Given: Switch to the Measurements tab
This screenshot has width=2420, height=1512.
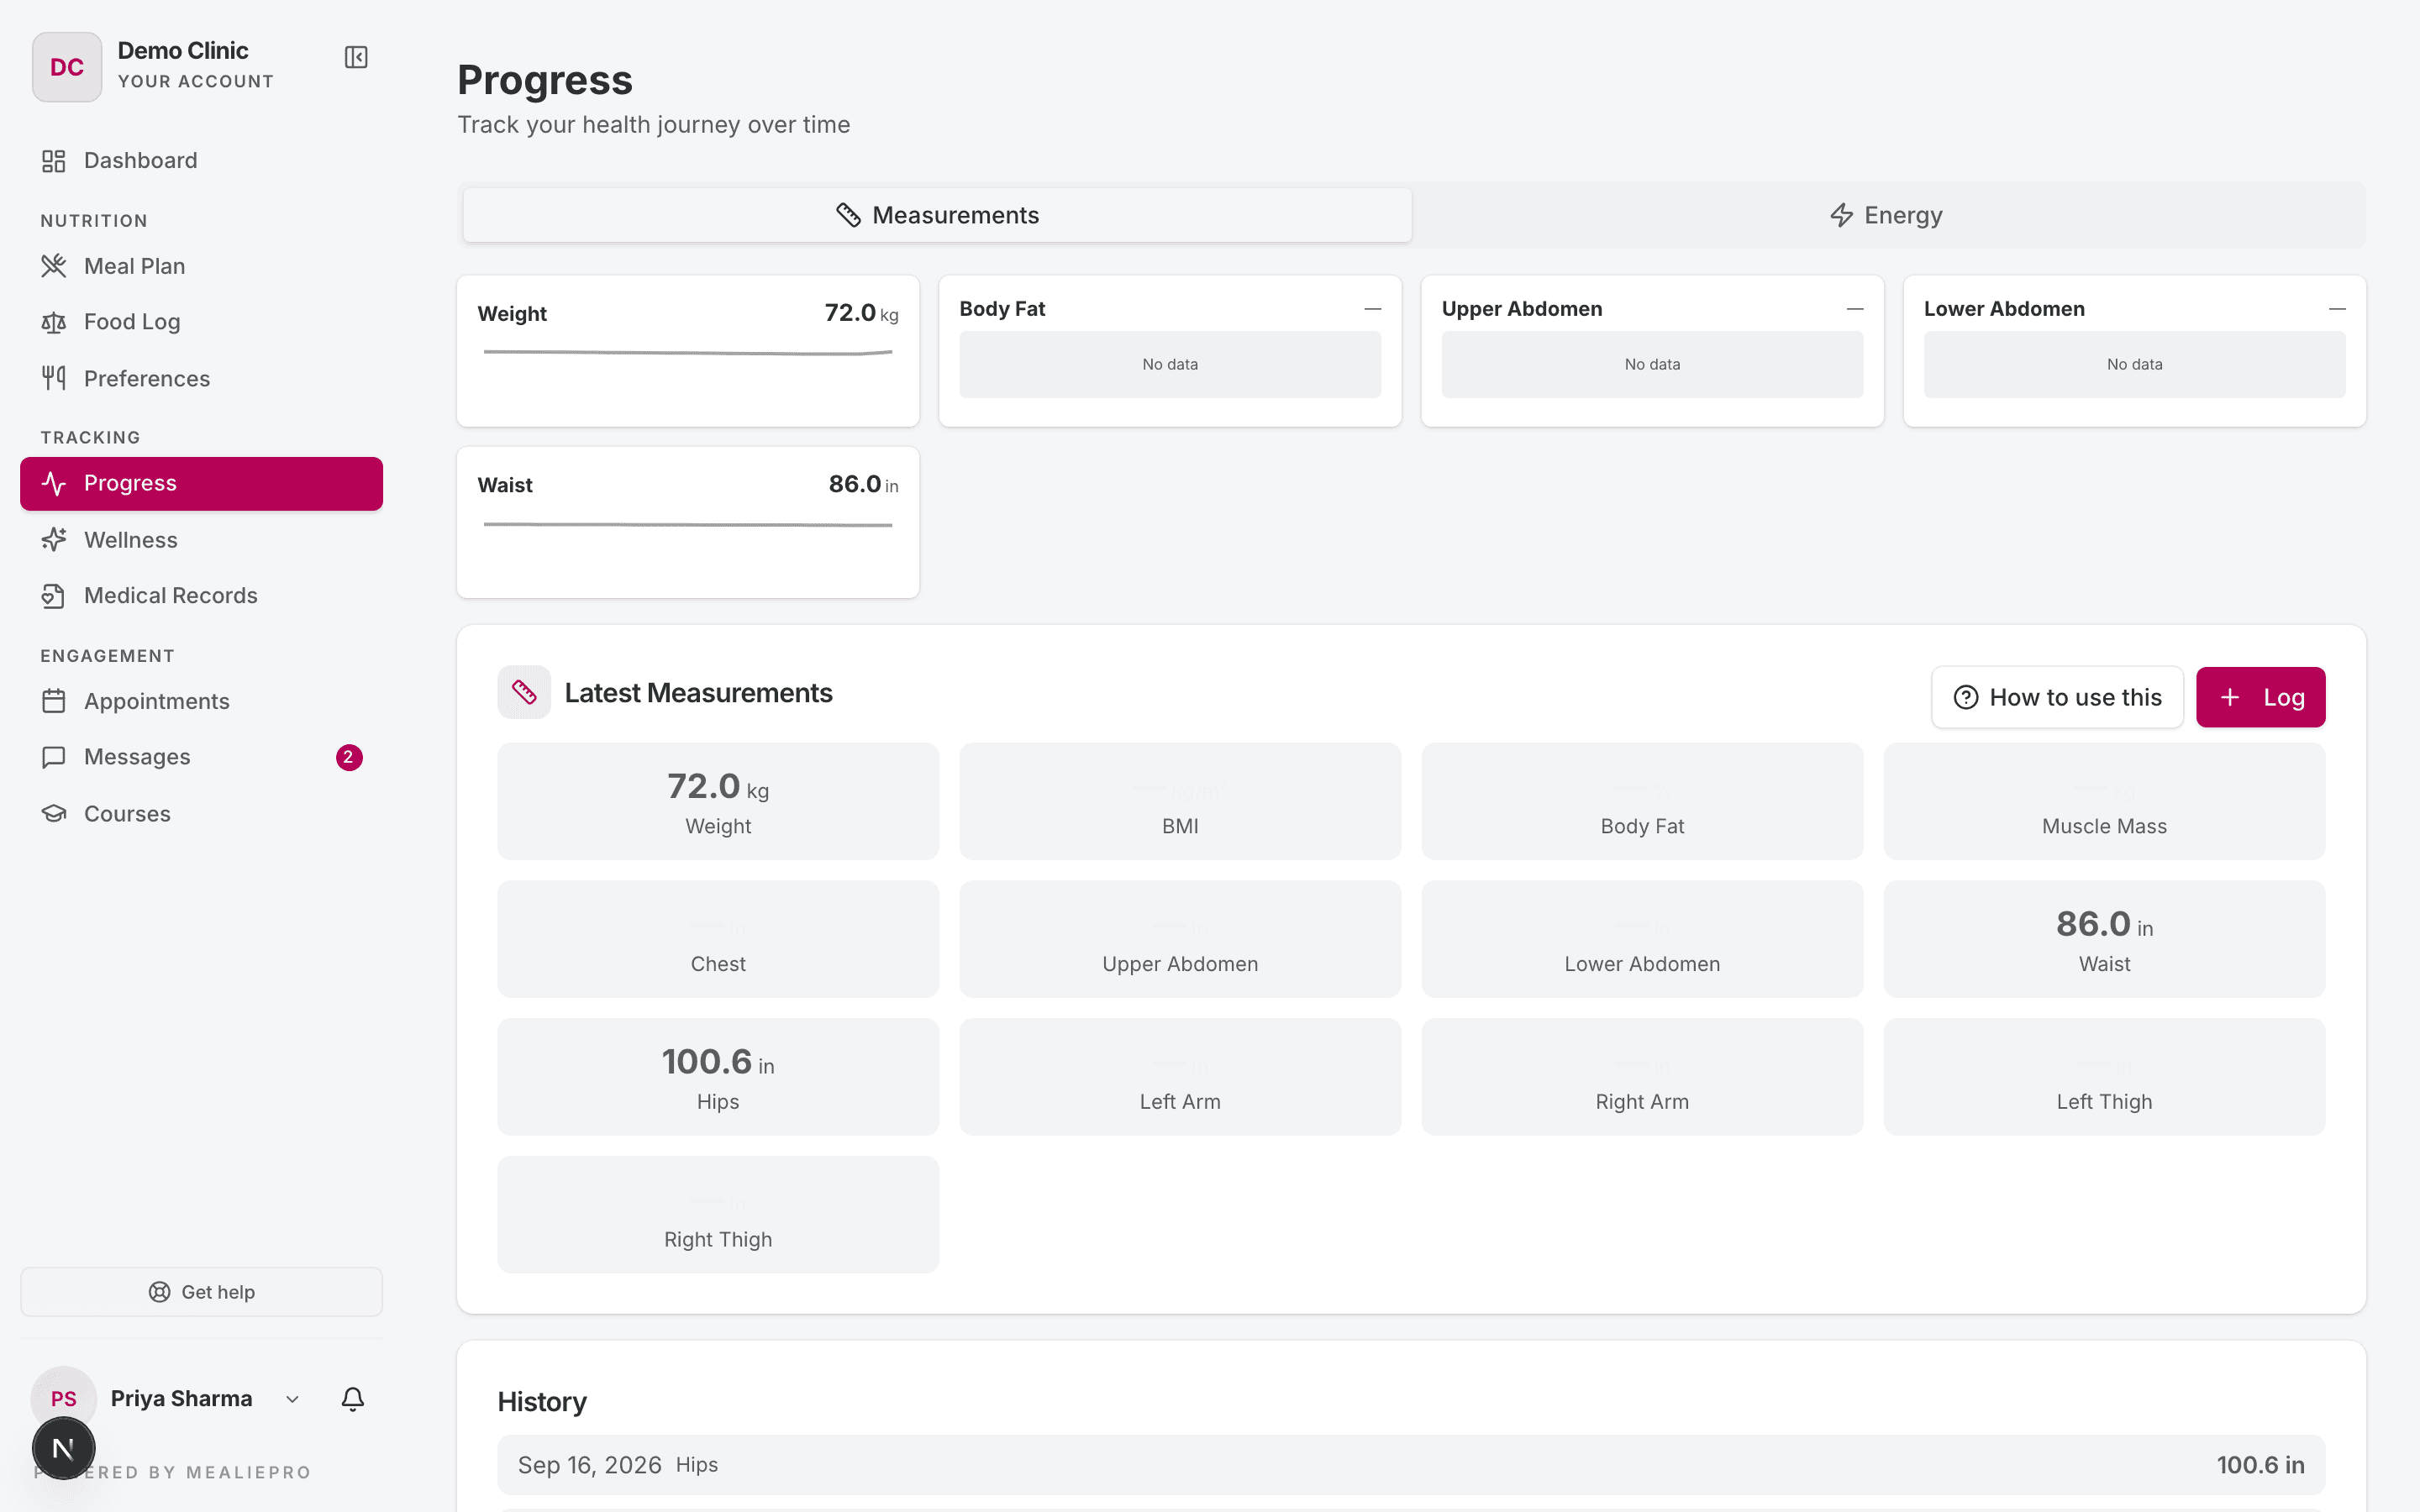Looking at the screenshot, I should (x=937, y=215).
